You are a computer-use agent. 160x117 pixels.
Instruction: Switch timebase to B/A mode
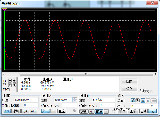point(25,111)
